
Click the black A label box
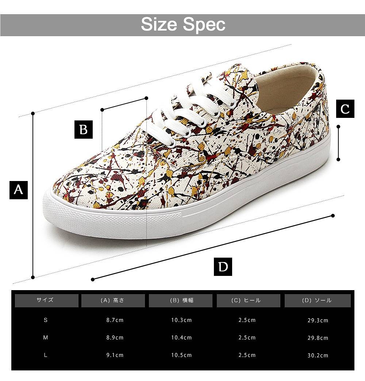(x=19, y=190)
